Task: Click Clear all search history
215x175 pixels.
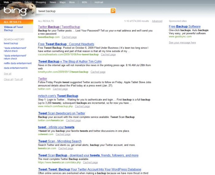Action: tap(8, 79)
